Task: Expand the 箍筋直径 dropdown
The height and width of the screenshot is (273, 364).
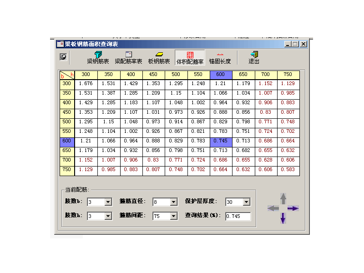Action: [x=173, y=202]
